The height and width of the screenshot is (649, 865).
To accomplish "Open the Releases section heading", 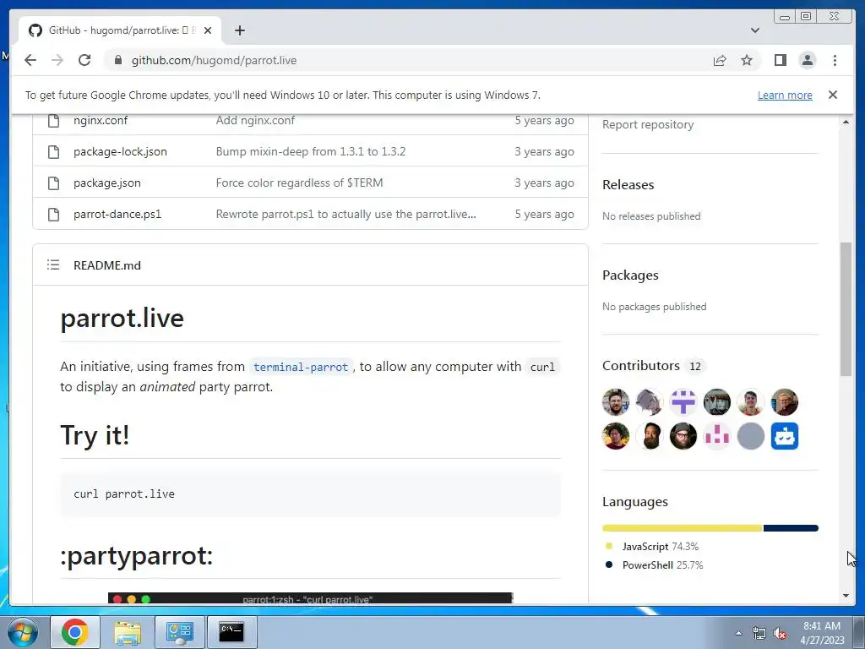I will pos(628,185).
